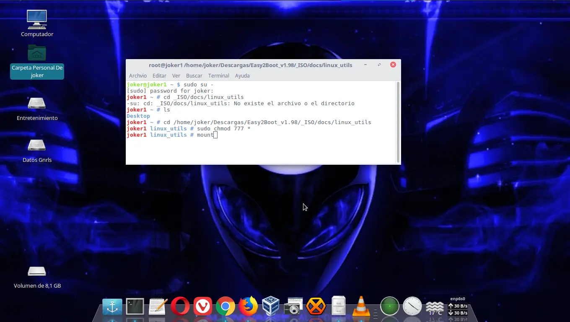The height and width of the screenshot is (322, 570).
Task: Open the Vivaldi browser
Action: pos(203,306)
